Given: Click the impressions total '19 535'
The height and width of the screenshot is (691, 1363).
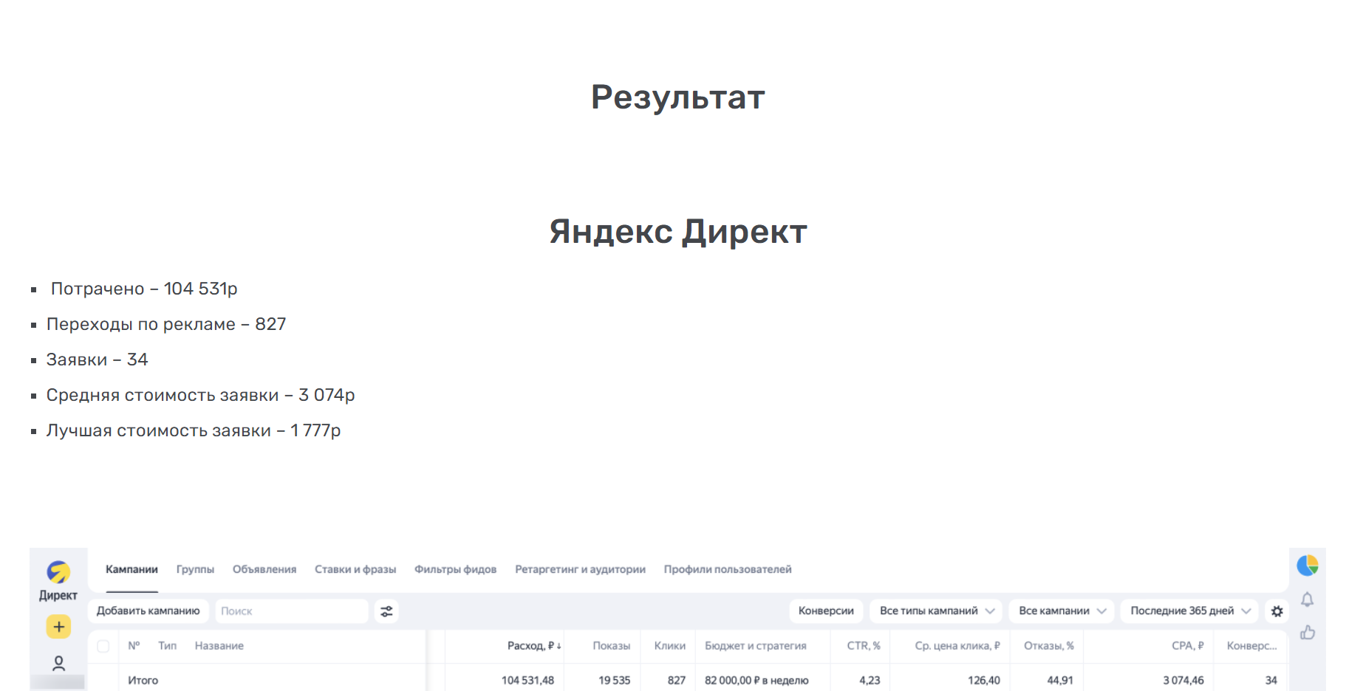Looking at the screenshot, I should click(x=614, y=681).
